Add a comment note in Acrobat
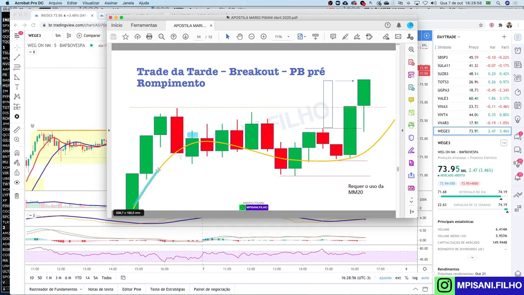 pyautogui.click(x=333, y=37)
